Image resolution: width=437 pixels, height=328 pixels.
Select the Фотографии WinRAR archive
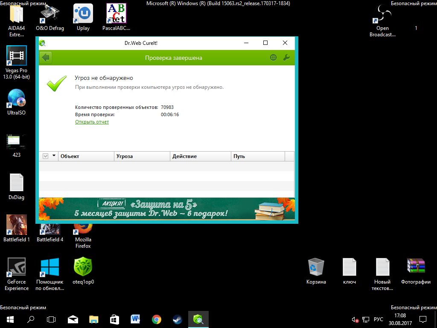click(x=416, y=270)
